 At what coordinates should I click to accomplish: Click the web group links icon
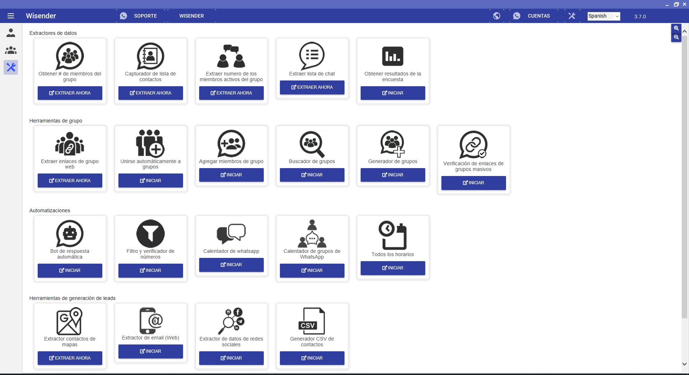(70, 144)
